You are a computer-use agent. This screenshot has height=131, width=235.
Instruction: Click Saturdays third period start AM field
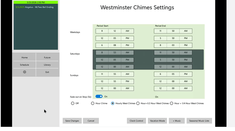(x=127, y=67)
